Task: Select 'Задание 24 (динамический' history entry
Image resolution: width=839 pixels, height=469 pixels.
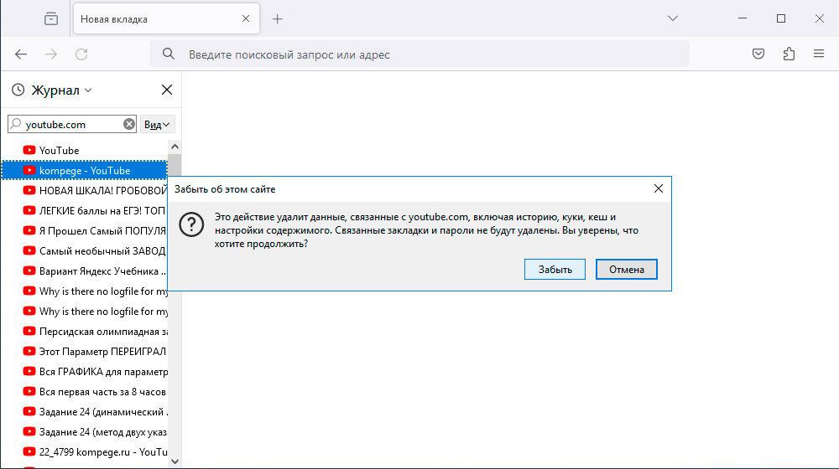Action: (x=84, y=412)
